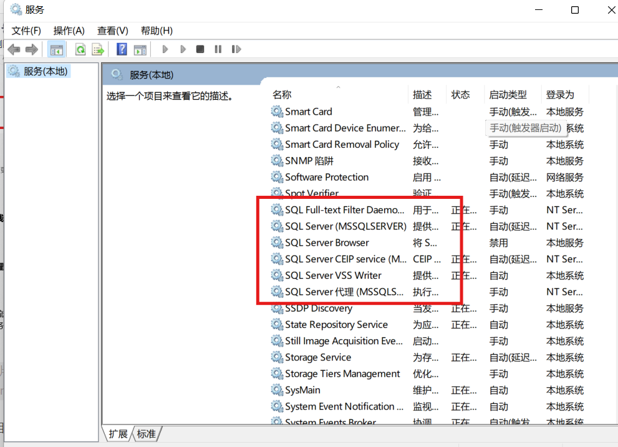Click the gear icon beside State Repository Service
This screenshot has height=447, width=618.
[x=277, y=324]
